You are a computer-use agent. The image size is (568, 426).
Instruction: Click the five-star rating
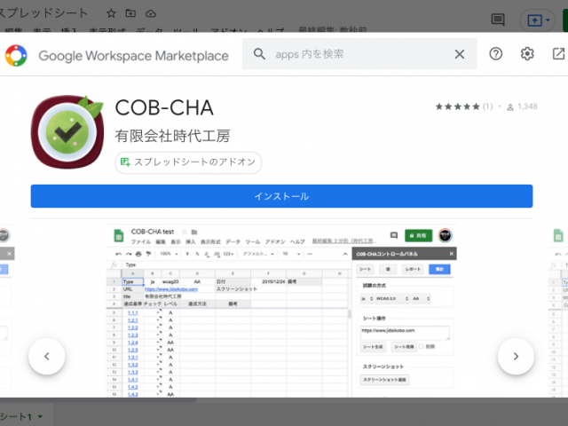[x=458, y=106]
